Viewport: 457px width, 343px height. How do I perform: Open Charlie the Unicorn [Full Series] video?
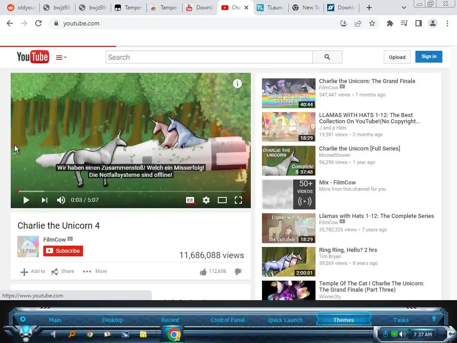point(359,148)
